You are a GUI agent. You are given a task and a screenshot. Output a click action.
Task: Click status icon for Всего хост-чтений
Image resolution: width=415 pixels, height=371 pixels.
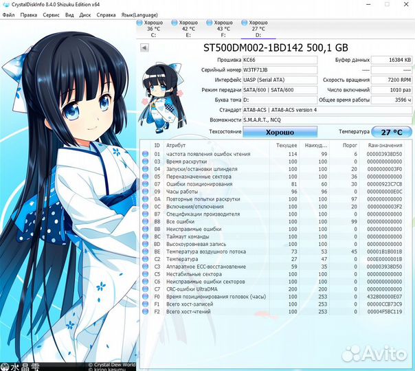click(x=145, y=311)
